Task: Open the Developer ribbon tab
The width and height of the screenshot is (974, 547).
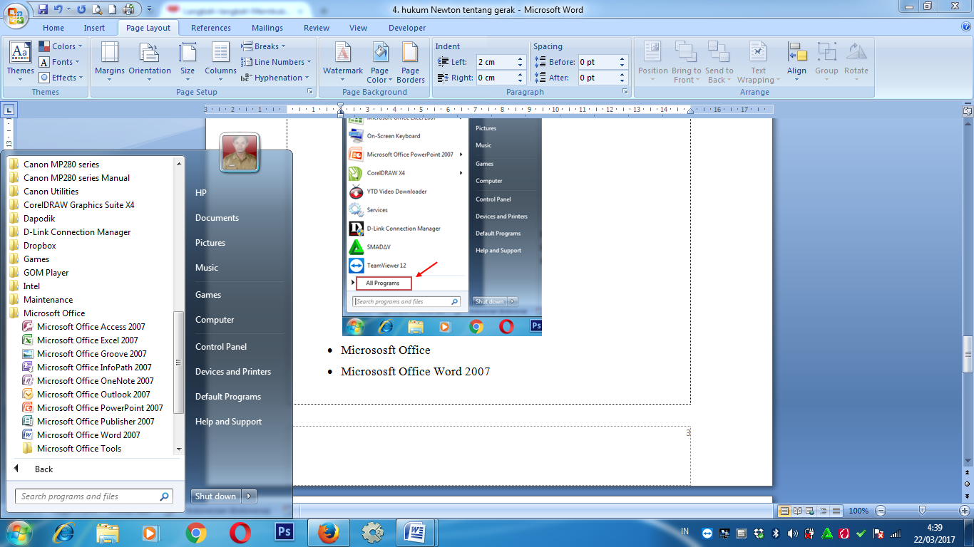Action: pyautogui.click(x=407, y=28)
